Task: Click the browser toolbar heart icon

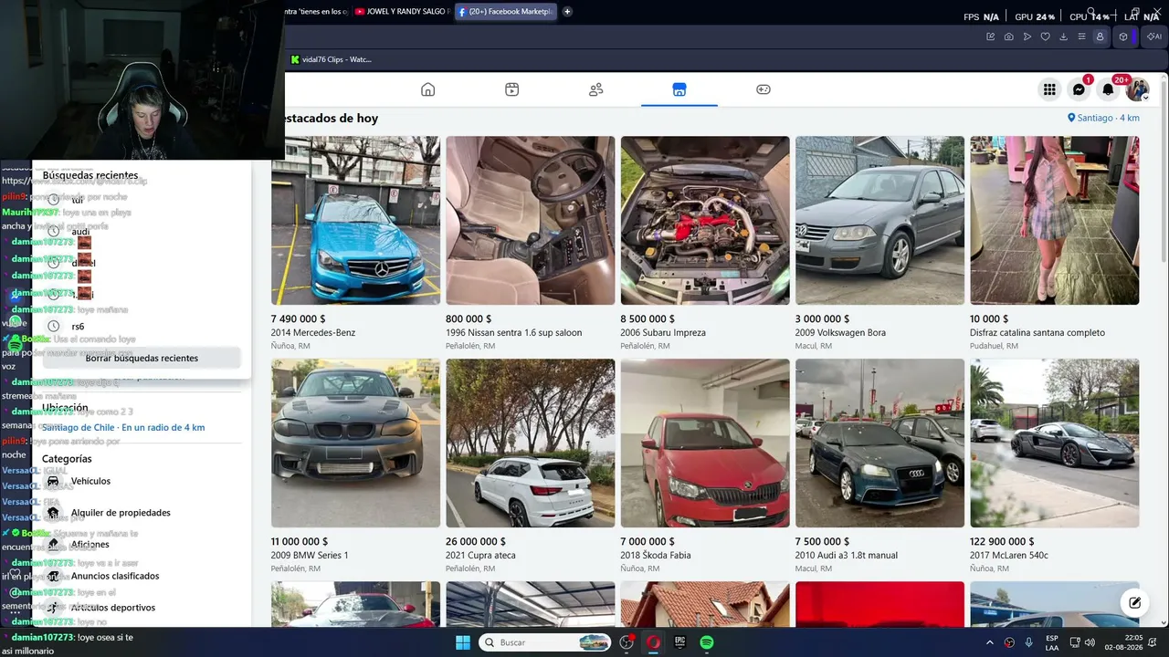Action: (1045, 36)
